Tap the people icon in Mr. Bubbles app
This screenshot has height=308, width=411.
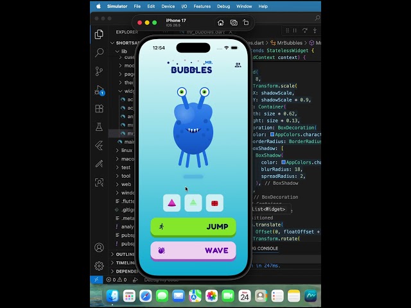tap(238, 65)
